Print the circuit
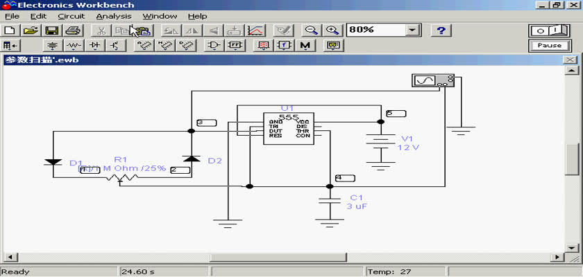 tap(72, 30)
